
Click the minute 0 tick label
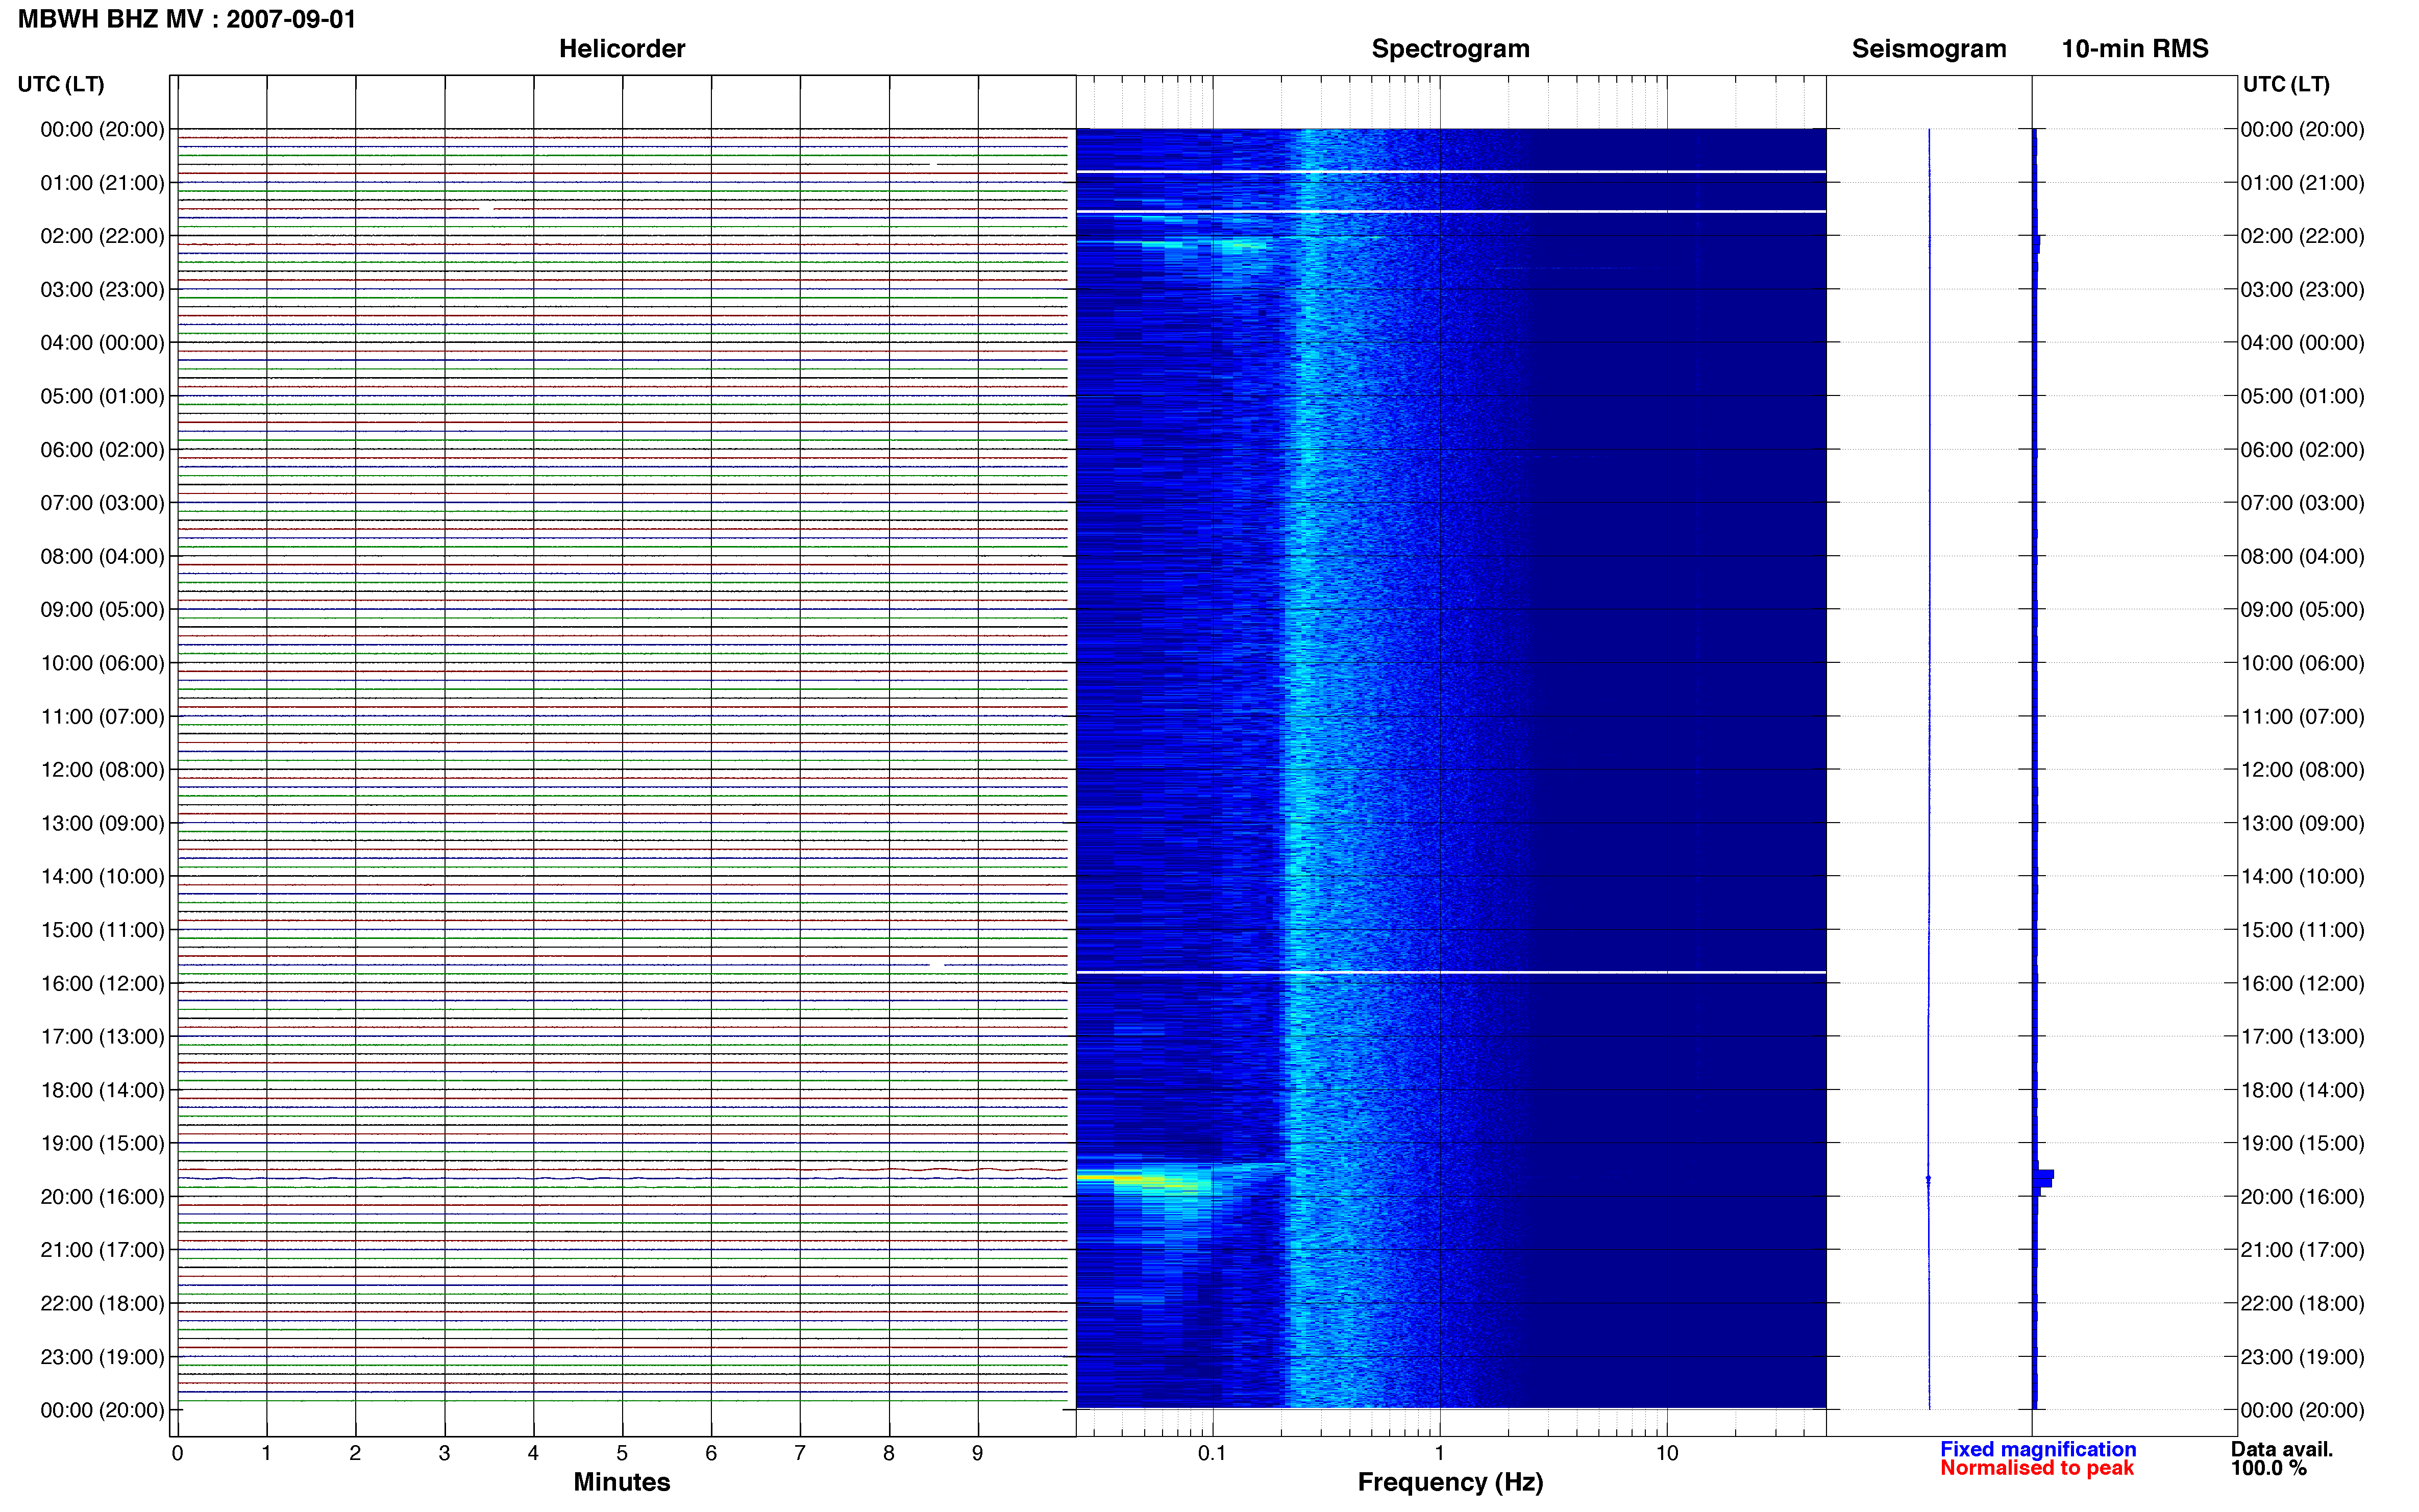pyautogui.click(x=177, y=1453)
